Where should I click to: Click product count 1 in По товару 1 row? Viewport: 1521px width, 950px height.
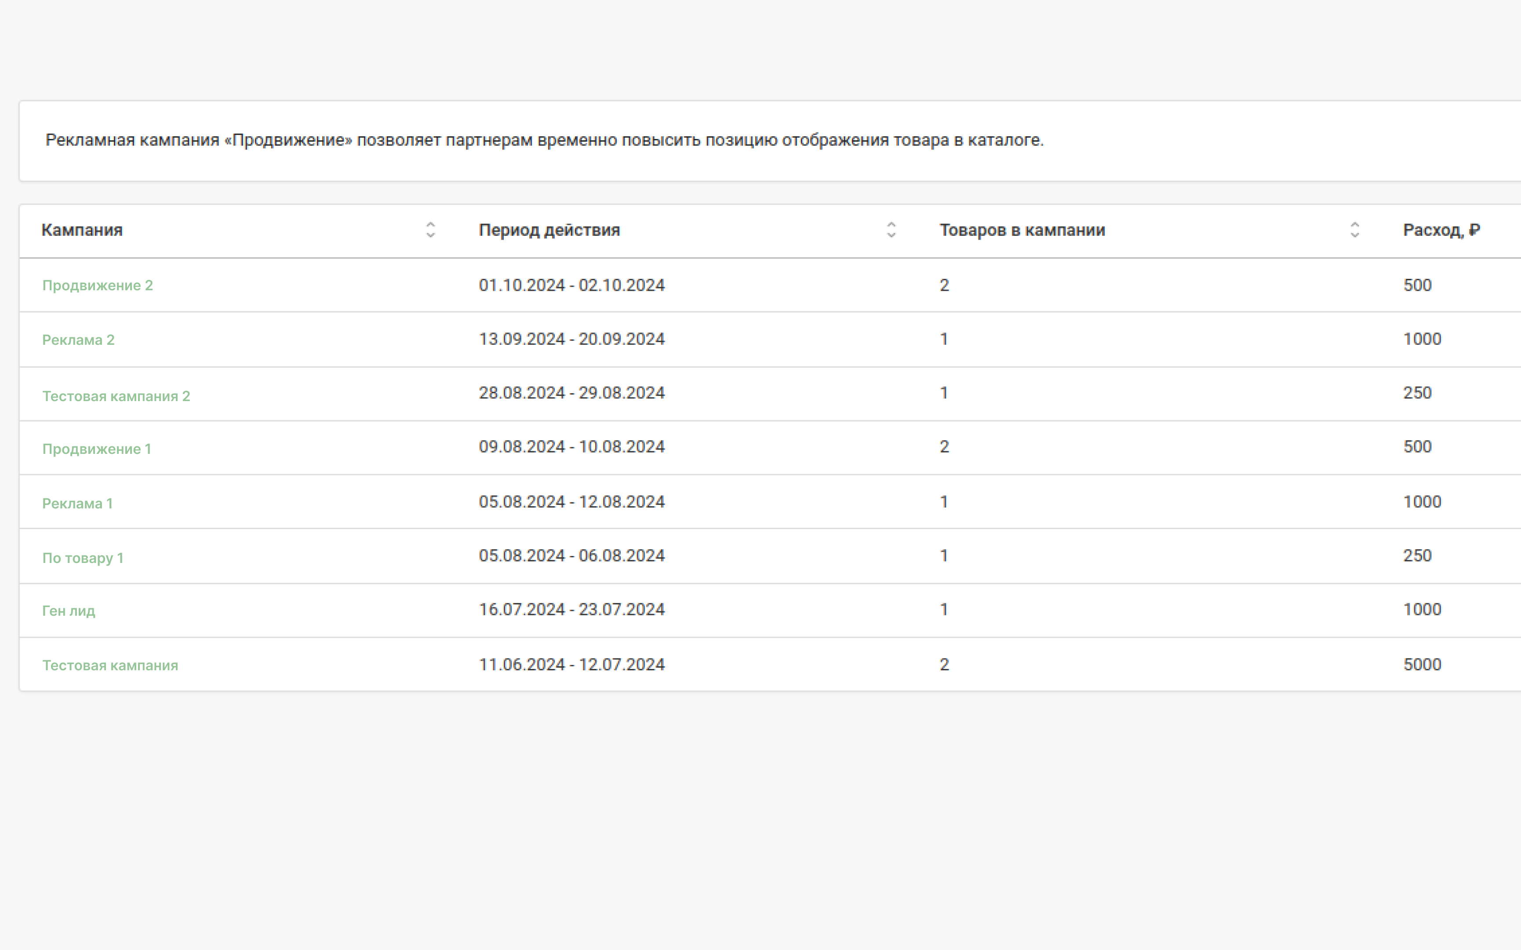(x=944, y=555)
